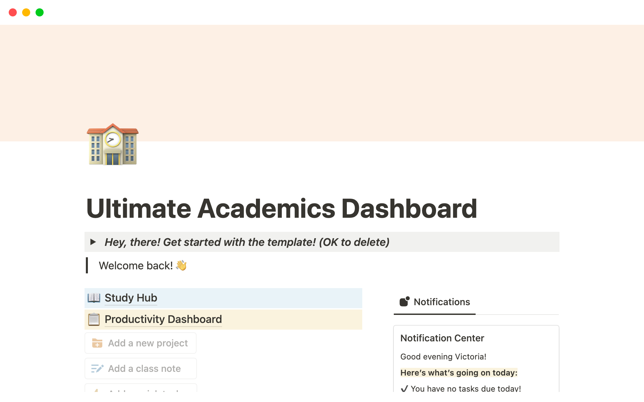
Task: Click the pencil-lines icon for class note
Action: (x=97, y=368)
